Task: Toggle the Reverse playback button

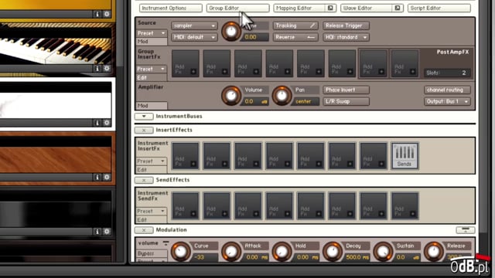Action: [295, 37]
